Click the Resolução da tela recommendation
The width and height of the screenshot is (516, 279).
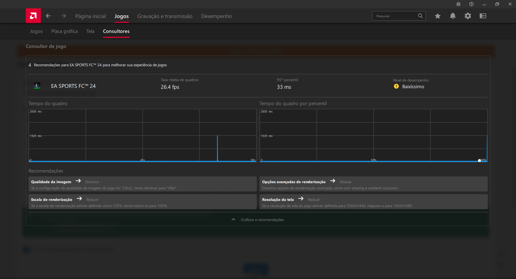coord(373,202)
